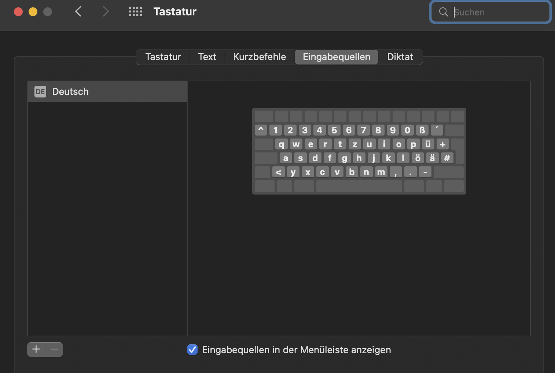The image size is (555, 373).
Task: Open the Text tab
Action: (x=207, y=57)
